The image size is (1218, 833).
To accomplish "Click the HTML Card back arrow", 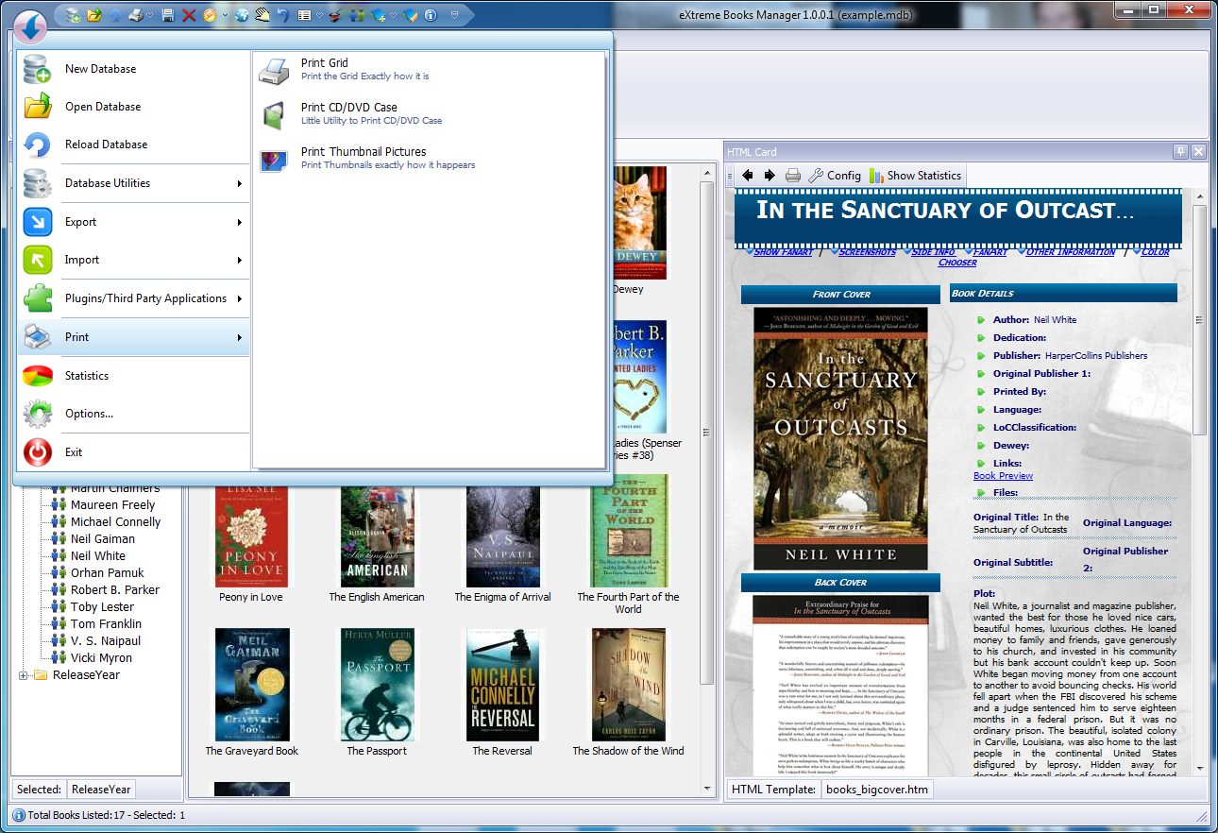I will pos(748,176).
